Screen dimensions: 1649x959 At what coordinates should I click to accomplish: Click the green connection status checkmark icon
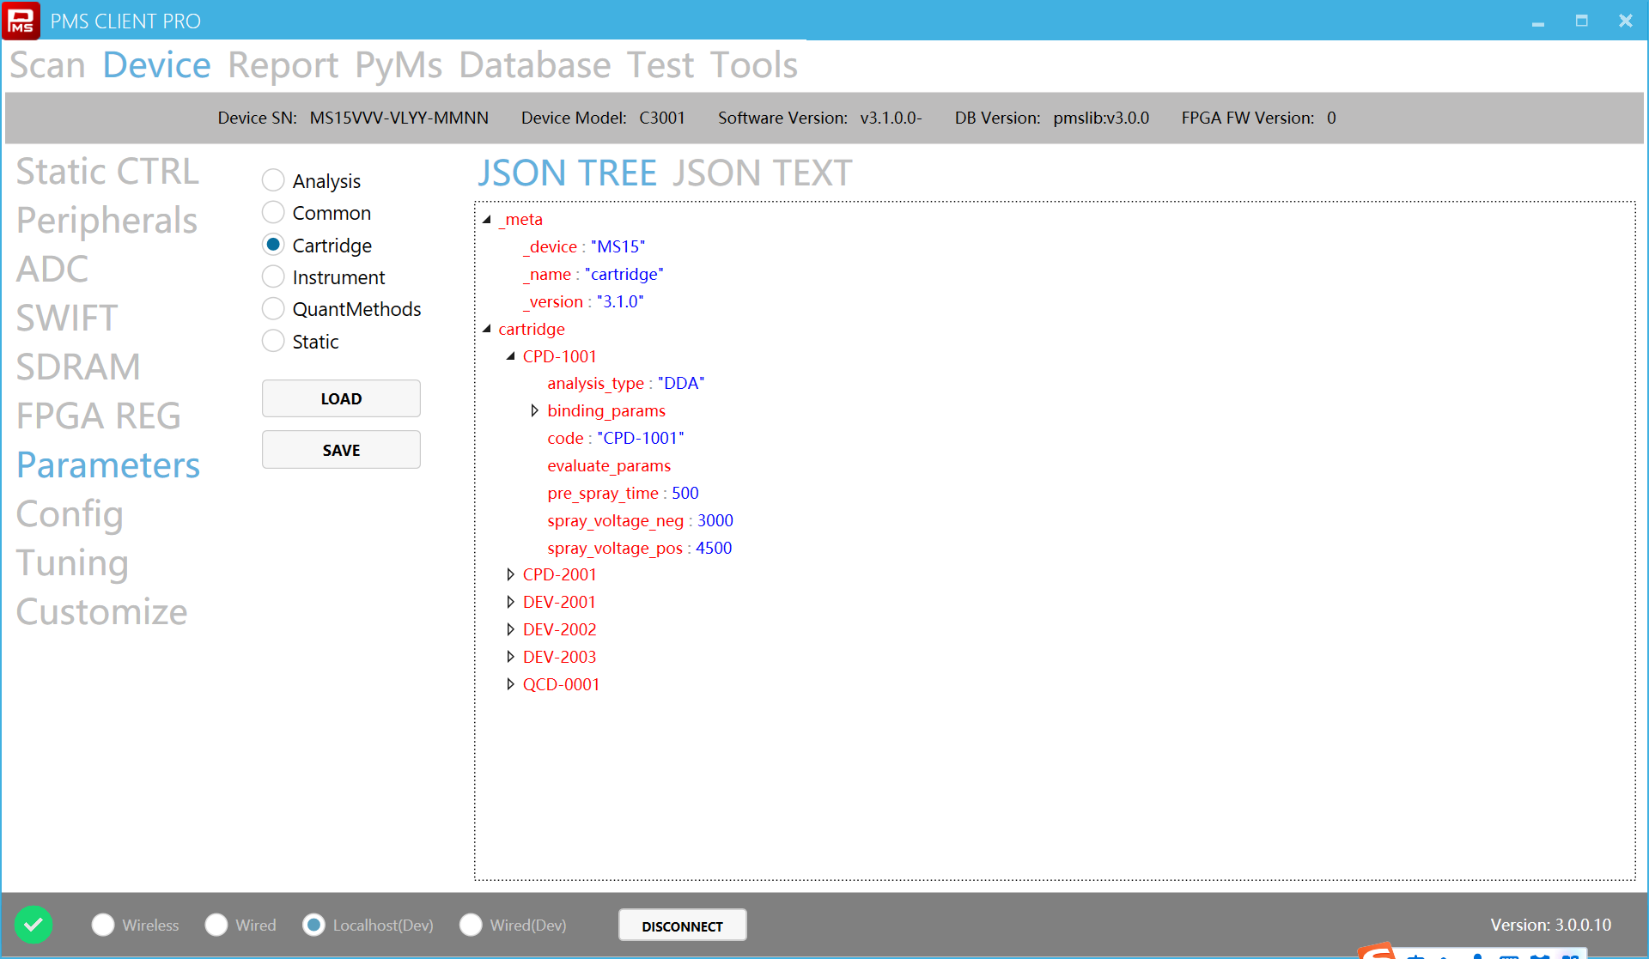[x=33, y=925]
